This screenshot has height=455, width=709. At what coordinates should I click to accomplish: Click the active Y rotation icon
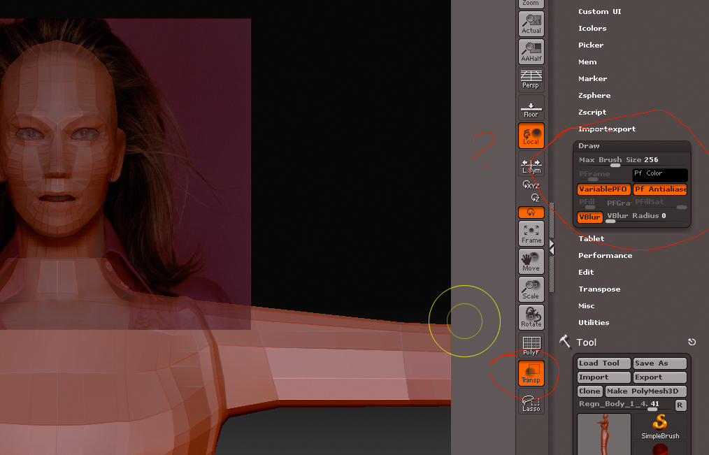tap(531, 212)
